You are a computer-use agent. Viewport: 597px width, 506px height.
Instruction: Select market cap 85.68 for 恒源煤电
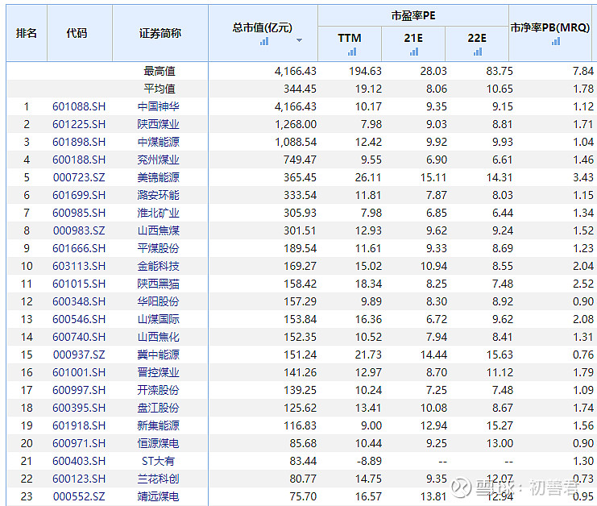click(303, 444)
